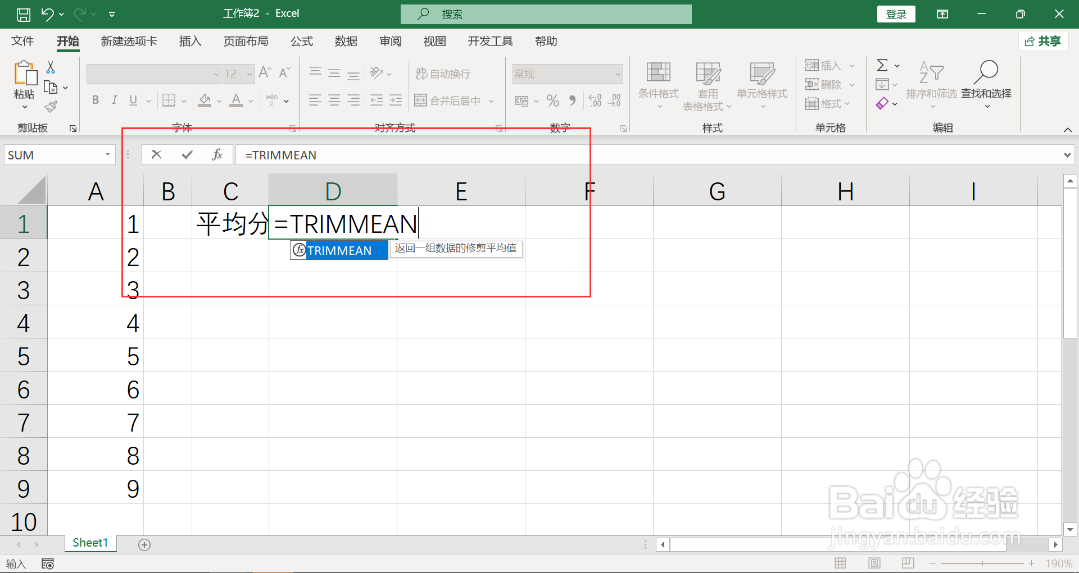Switch to the Insert ribbon tab
The height and width of the screenshot is (573, 1079).
[190, 42]
